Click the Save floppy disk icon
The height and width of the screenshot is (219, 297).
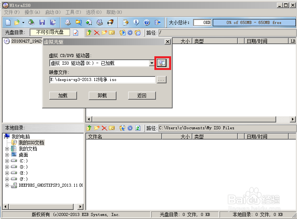pyautogui.click(x=42, y=22)
